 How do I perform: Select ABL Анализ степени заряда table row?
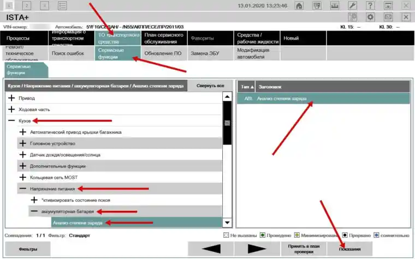coord(323,98)
